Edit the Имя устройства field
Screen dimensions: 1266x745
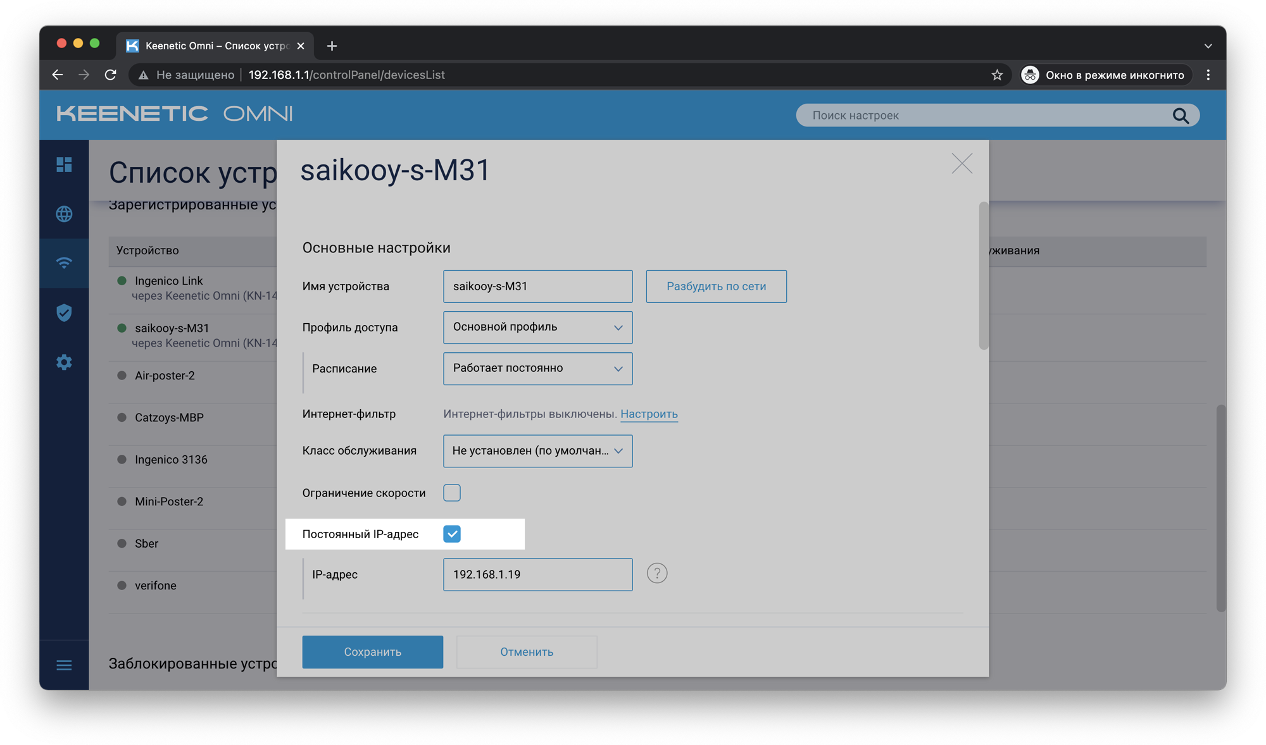(537, 286)
